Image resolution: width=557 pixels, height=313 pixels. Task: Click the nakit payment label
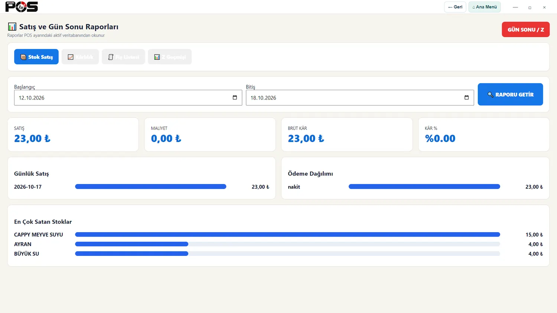click(x=294, y=187)
